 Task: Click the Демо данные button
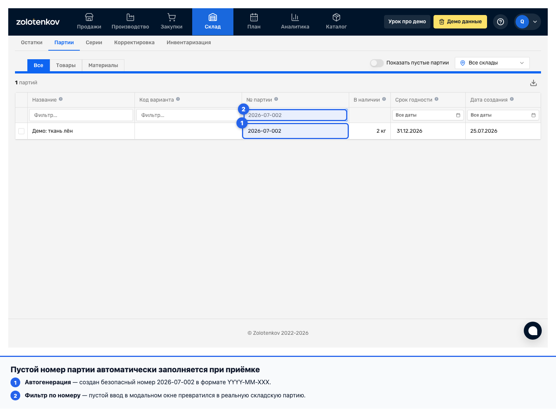coord(460,22)
